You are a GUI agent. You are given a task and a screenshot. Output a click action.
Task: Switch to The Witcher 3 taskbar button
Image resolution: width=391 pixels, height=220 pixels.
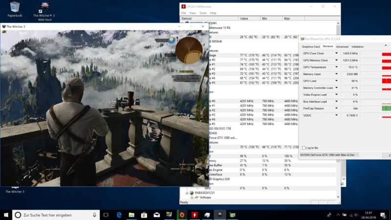pos(219,215)
